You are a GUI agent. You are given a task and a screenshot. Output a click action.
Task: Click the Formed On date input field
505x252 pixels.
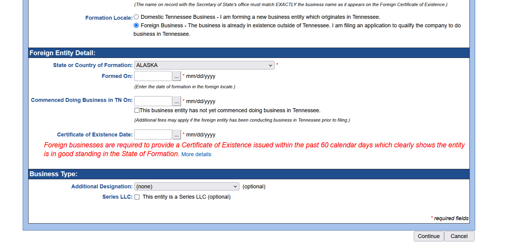(x=153, y=76)
